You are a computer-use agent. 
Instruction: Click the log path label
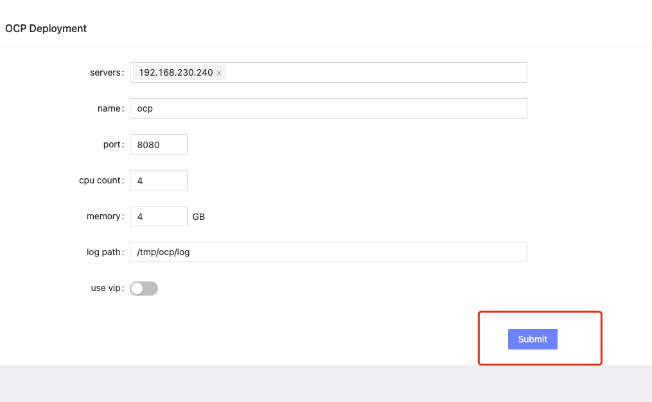point(105,252)
